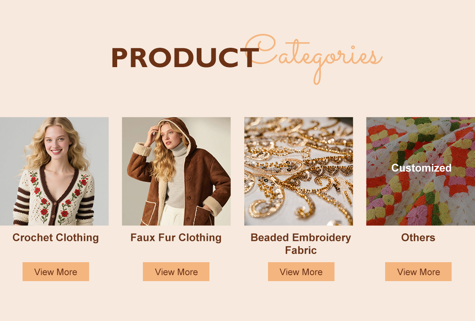This screenshot has height=321, width=475.
Task: Select the Others category title
Action: click(418, 238)
